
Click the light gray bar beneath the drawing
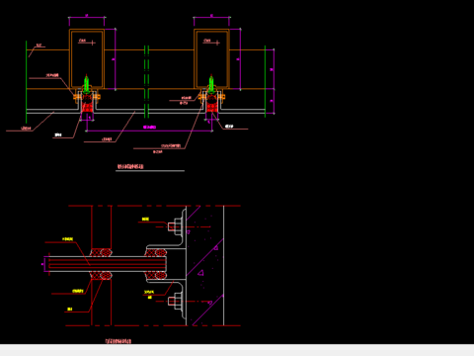[x=237, y=350]
